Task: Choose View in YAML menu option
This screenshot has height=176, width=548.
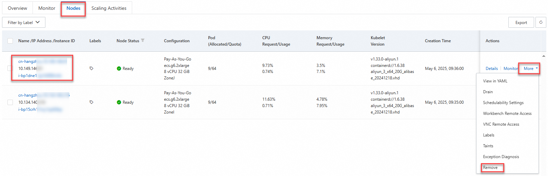Action: (x=495, y=81)
